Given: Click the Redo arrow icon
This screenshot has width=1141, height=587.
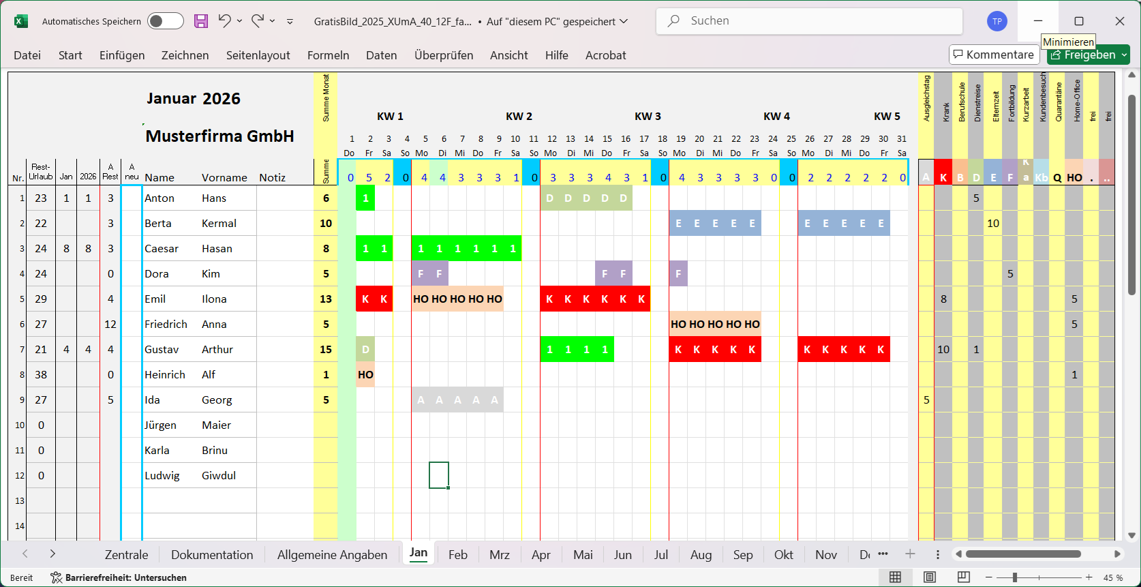Looking at the screenshot, I should coord(257,21).
